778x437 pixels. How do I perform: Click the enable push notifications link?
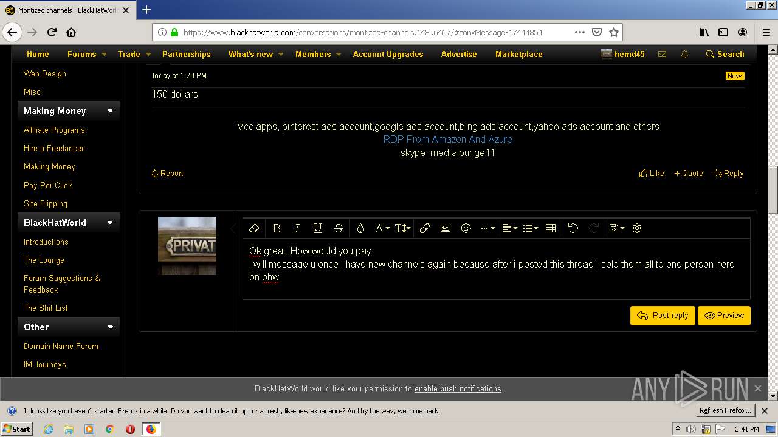click(x=458, y=389)
